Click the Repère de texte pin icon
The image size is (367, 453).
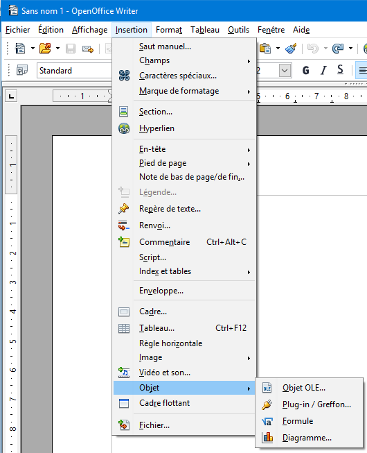point(124,209)
